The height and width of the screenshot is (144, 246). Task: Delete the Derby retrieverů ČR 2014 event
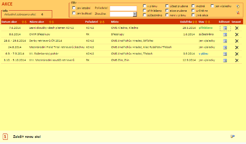click(x=237, y=41)
